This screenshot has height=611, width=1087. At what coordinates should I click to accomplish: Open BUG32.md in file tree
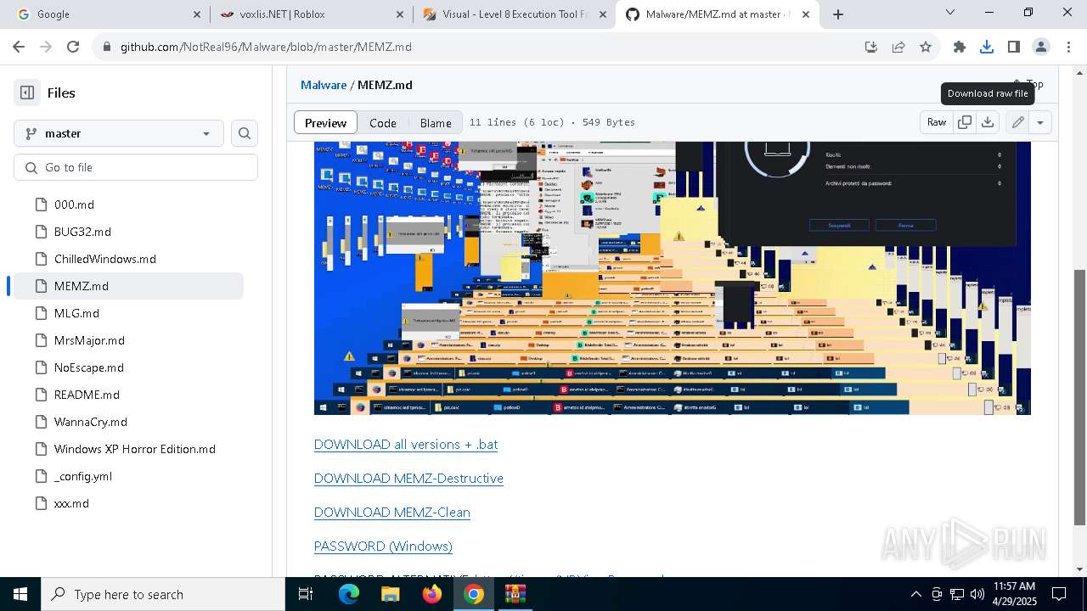coord(82,232)
